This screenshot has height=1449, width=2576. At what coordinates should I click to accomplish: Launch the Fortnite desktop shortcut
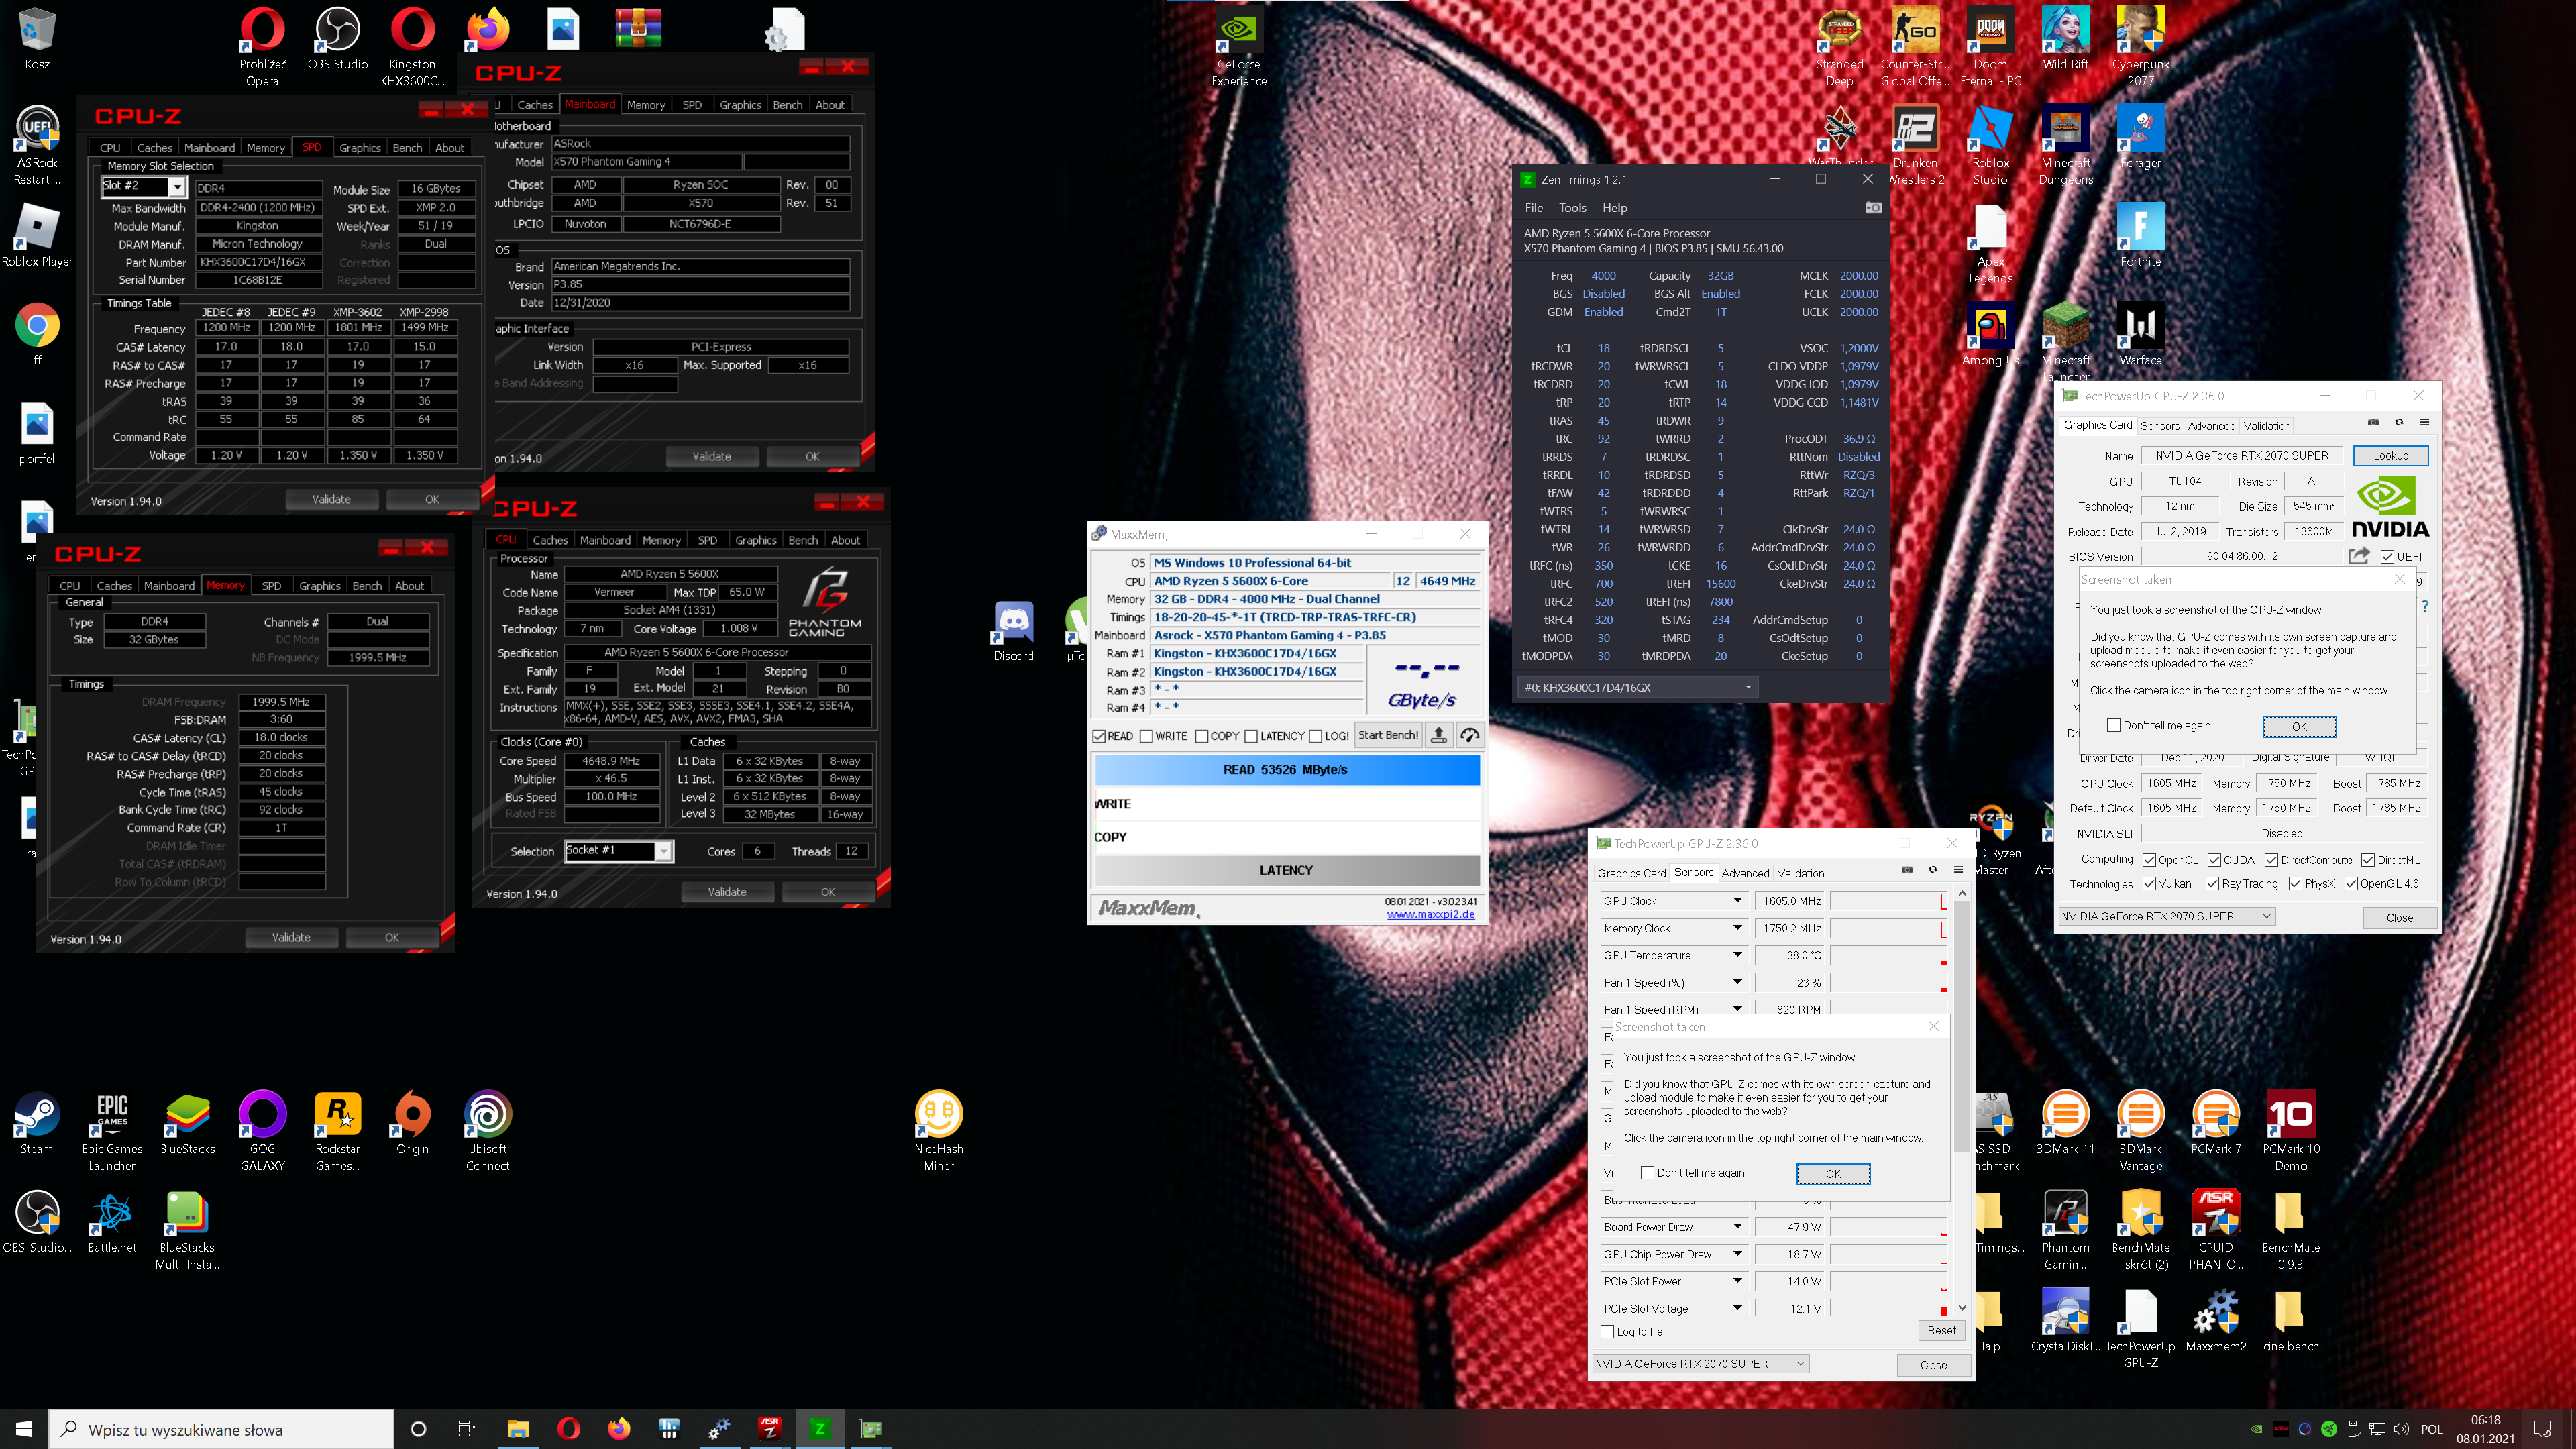tap(2140, 236)
